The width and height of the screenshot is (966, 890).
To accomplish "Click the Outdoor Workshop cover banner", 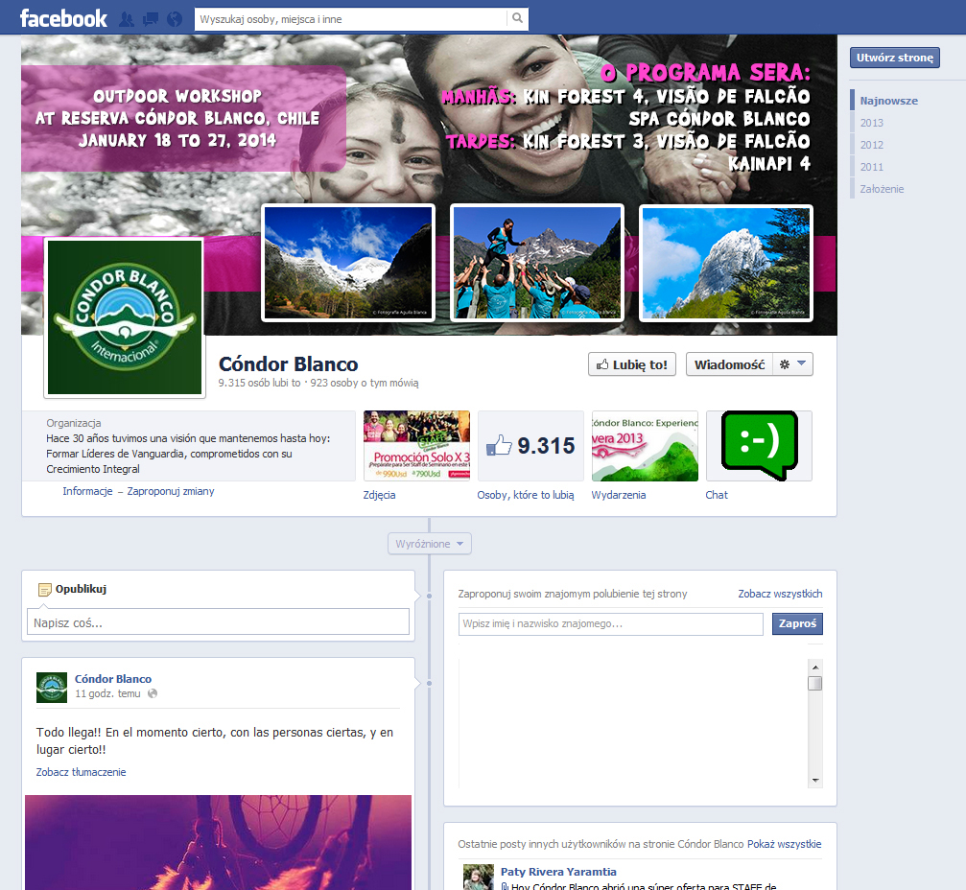I will [x=183, y=118].
